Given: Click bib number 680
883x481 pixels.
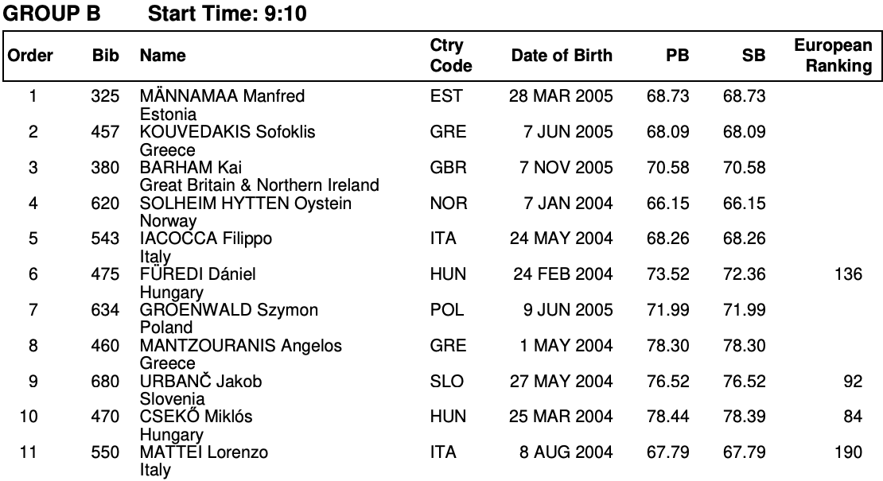Looking at the screenshot, I should pos(105,382).
